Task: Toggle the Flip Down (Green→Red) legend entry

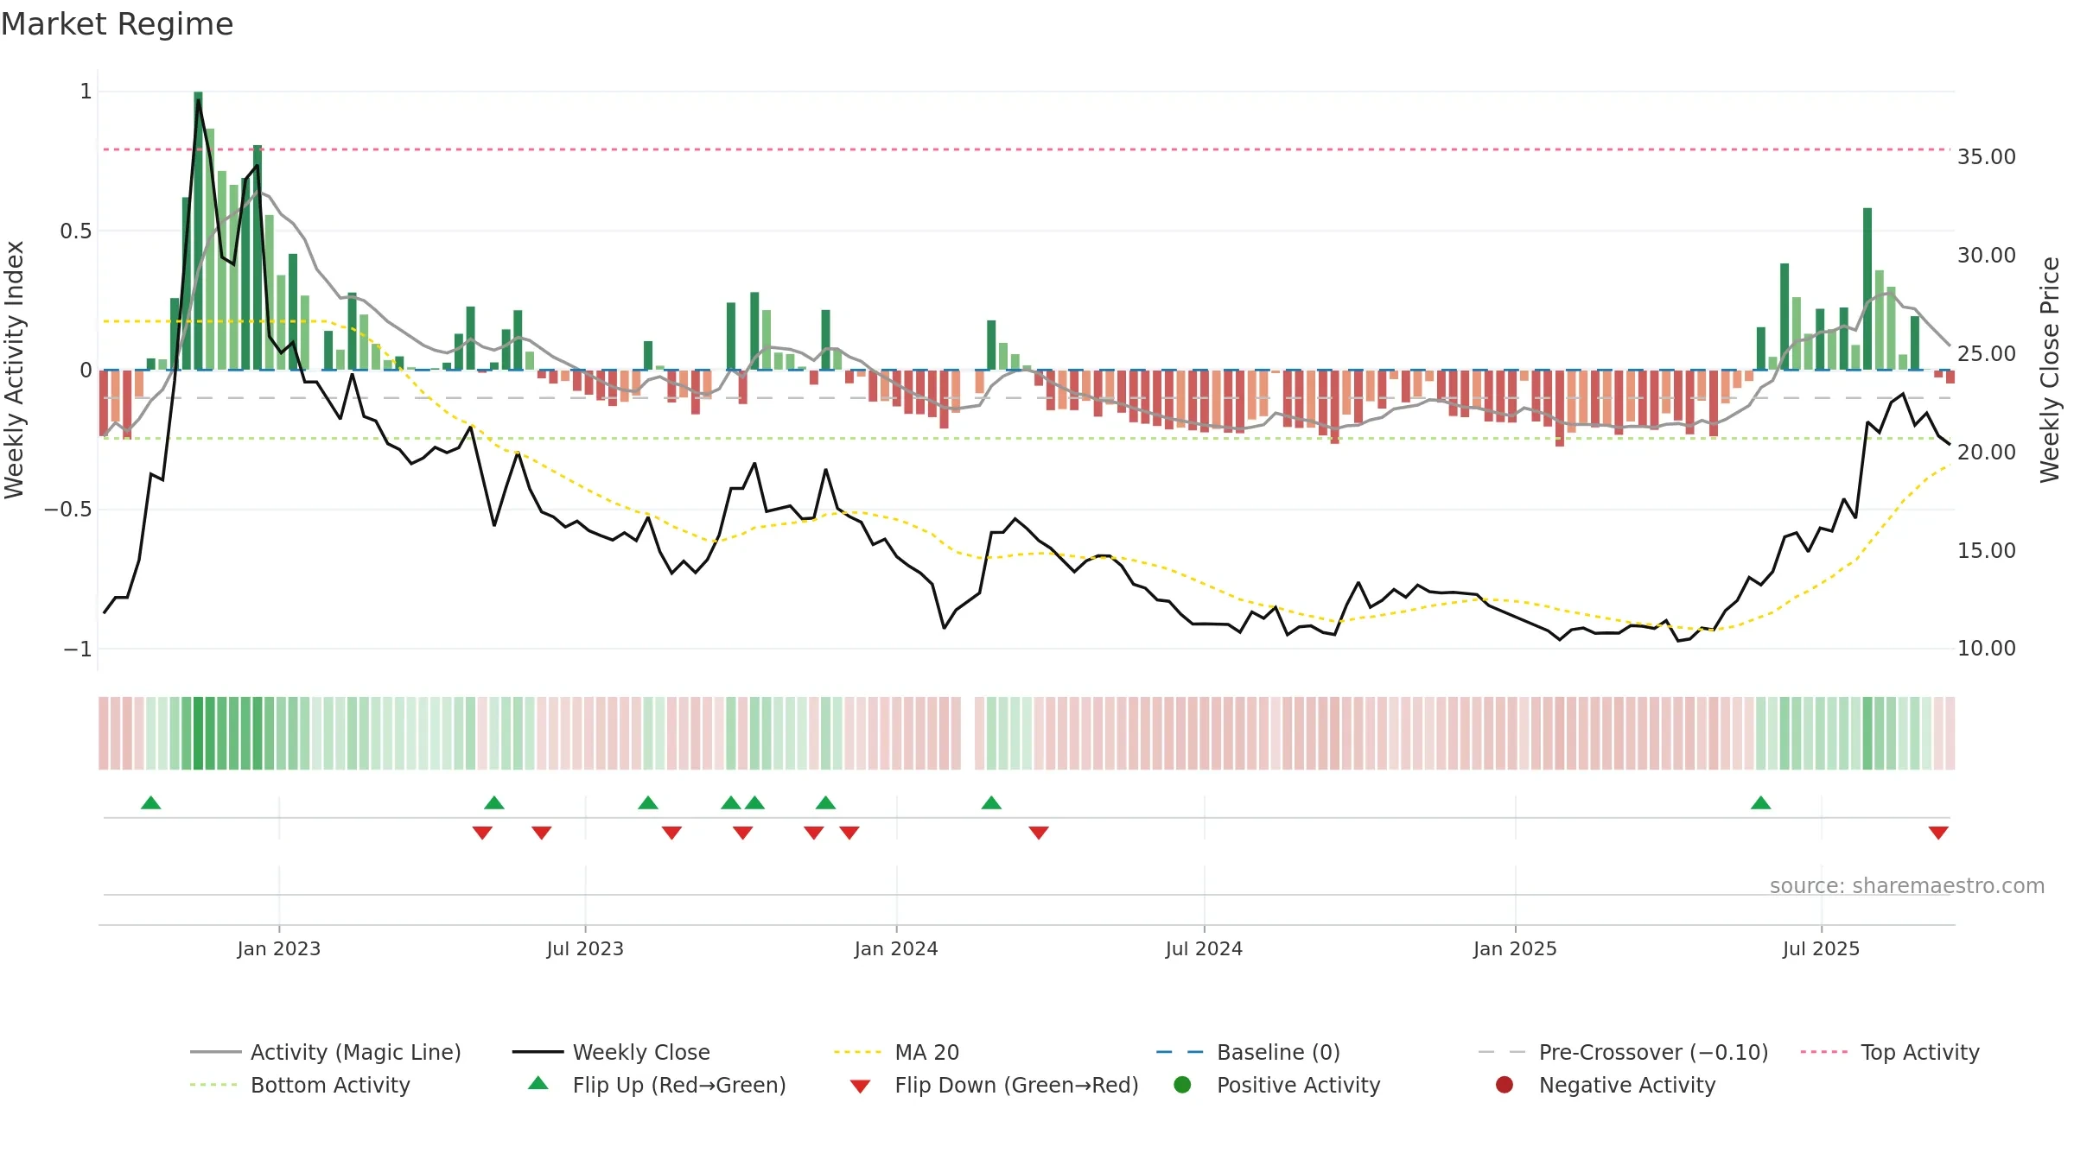Action: [992, 1085]
